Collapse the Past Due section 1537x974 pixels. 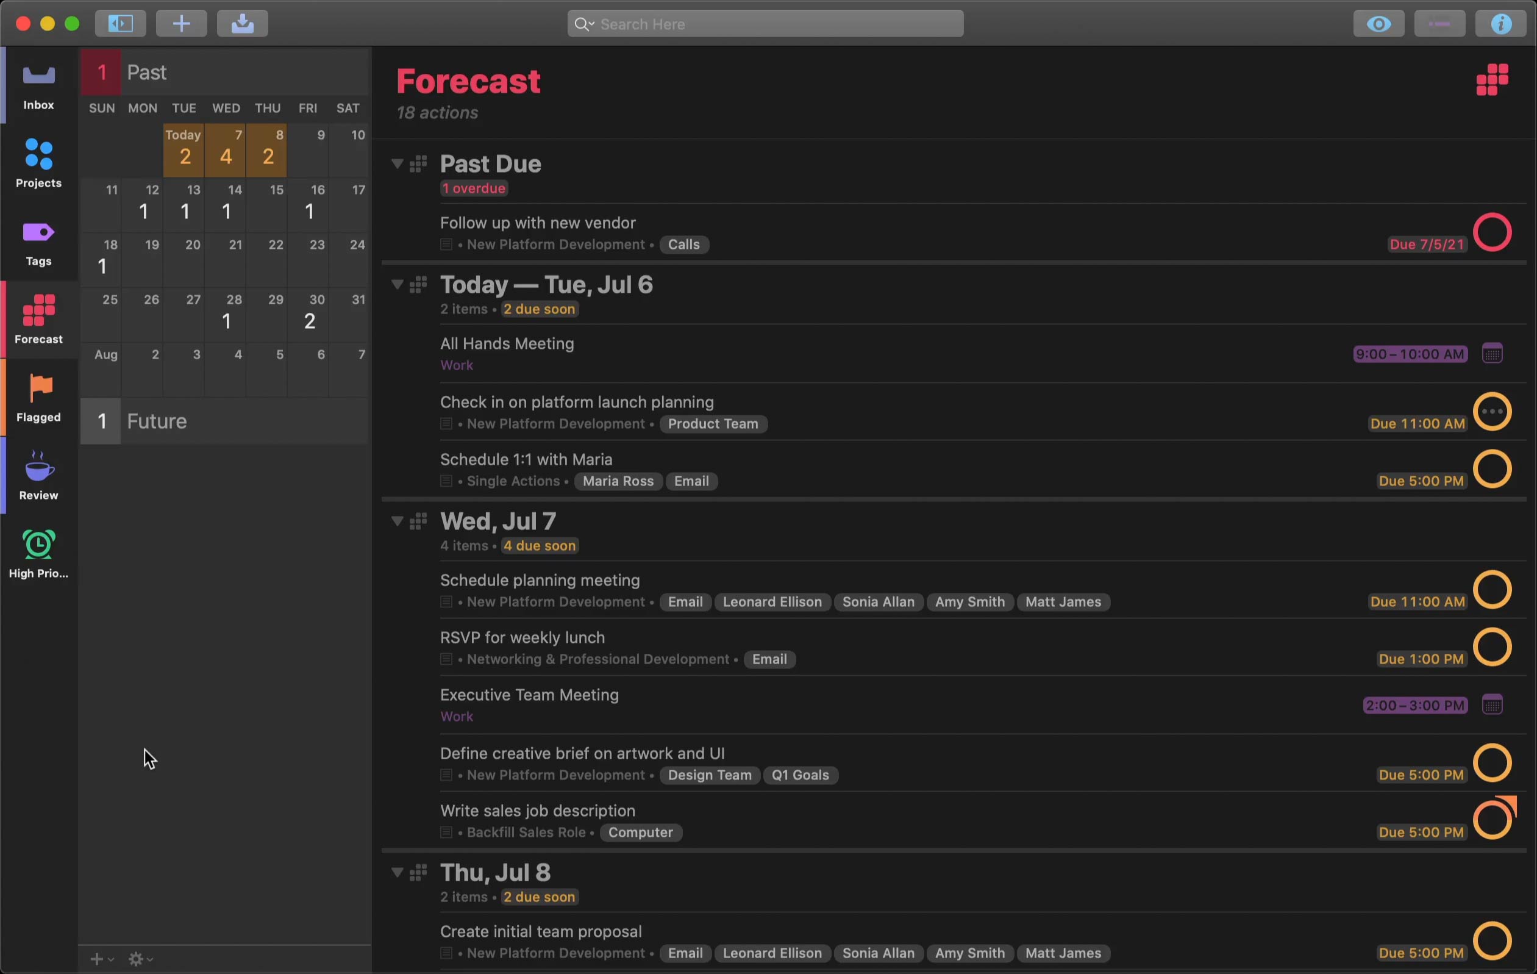(x=397, y=164)
